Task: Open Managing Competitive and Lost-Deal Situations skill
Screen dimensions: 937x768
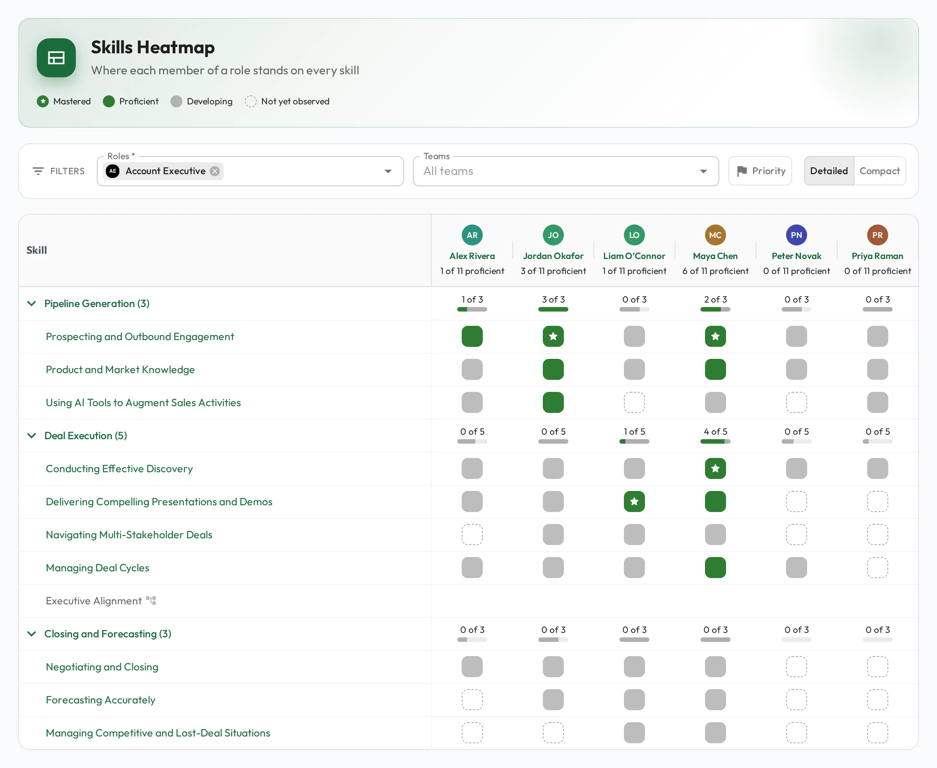Action: [x=158, y=733]
